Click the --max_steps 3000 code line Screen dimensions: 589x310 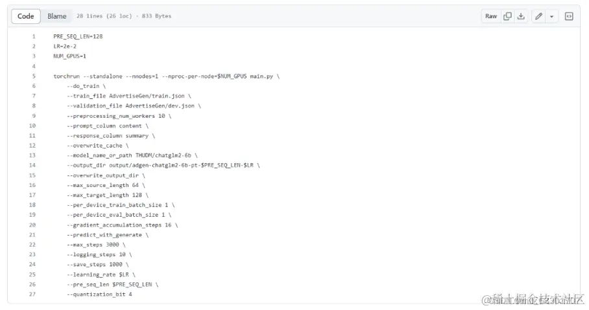[94, 245]
